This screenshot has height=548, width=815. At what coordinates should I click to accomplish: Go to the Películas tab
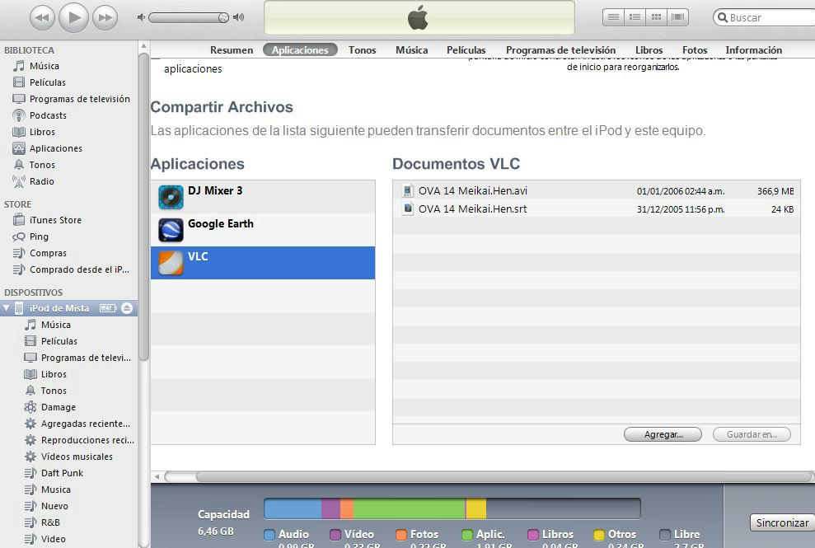point(466,50)
